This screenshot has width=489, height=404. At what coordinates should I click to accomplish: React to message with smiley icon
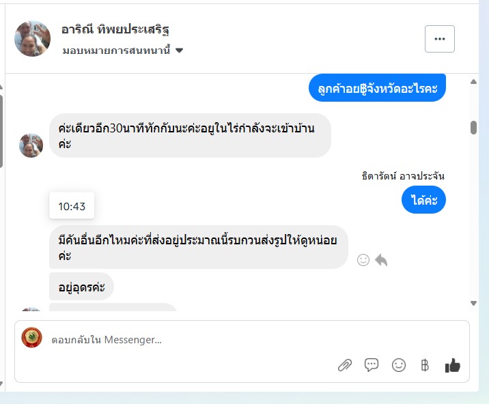[363, 260]
